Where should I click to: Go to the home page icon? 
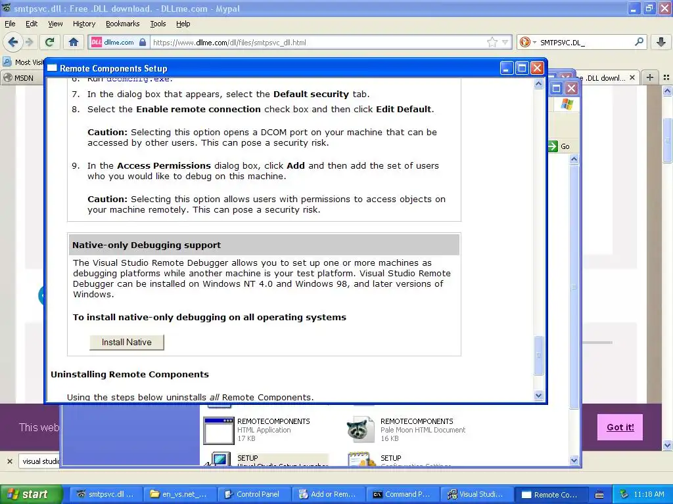74,42
